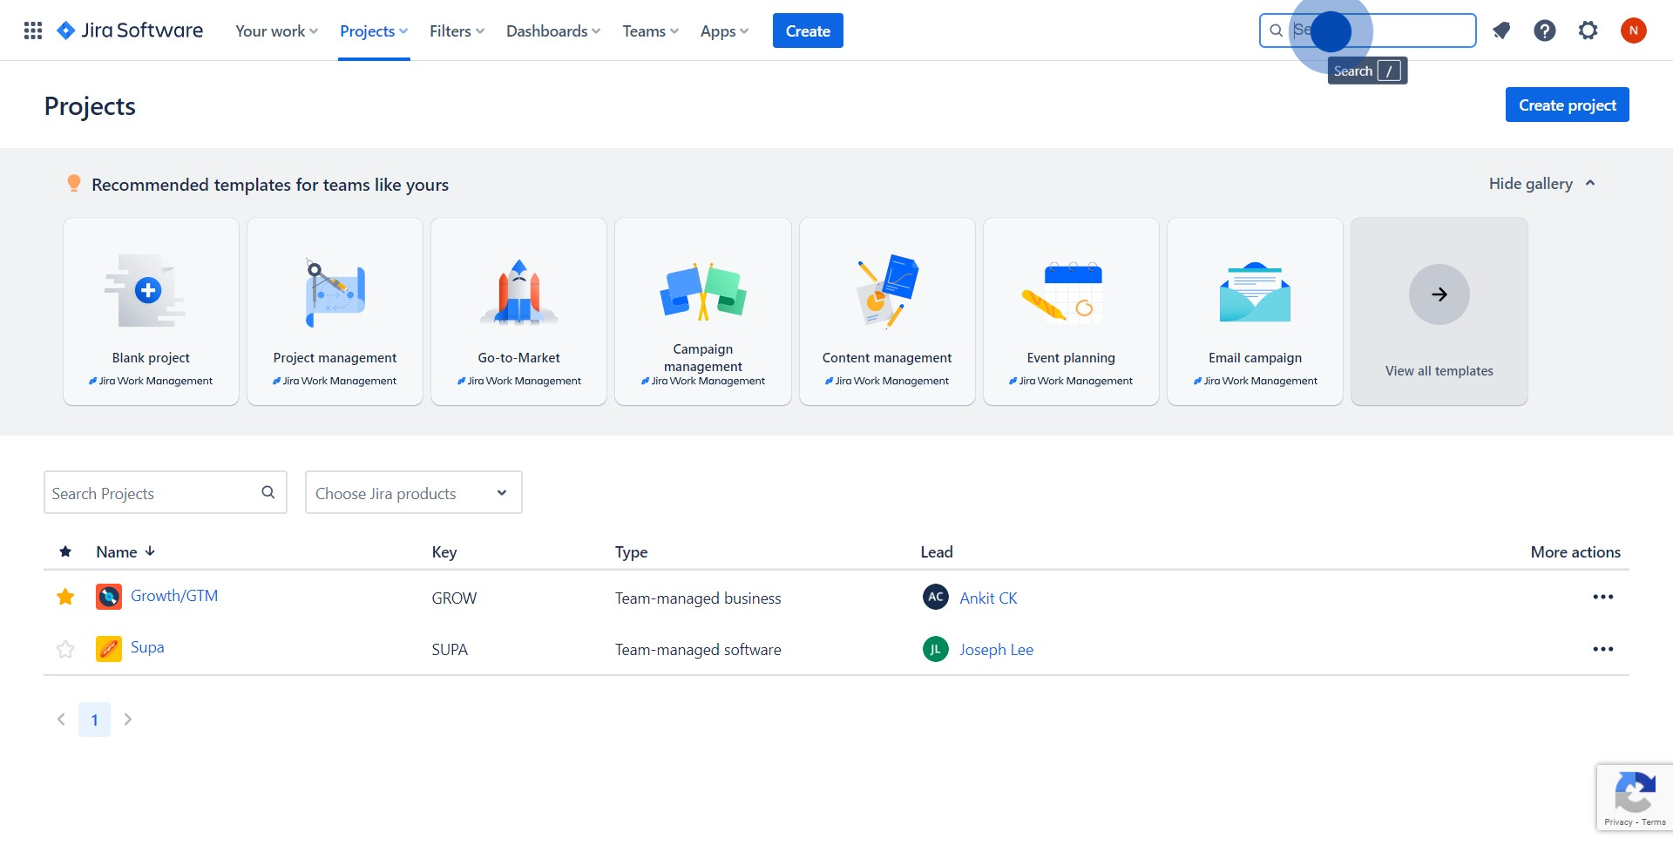
Task: Open the app switcher grid icon
Action: click(33, 30)
